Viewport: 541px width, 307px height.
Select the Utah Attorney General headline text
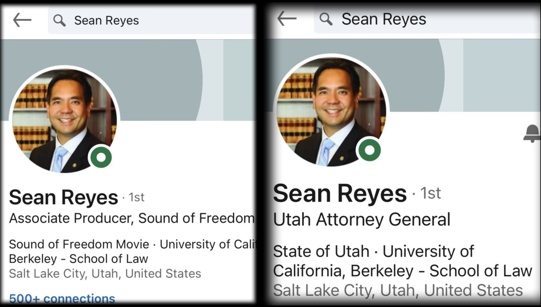click(x=361, y=219)
